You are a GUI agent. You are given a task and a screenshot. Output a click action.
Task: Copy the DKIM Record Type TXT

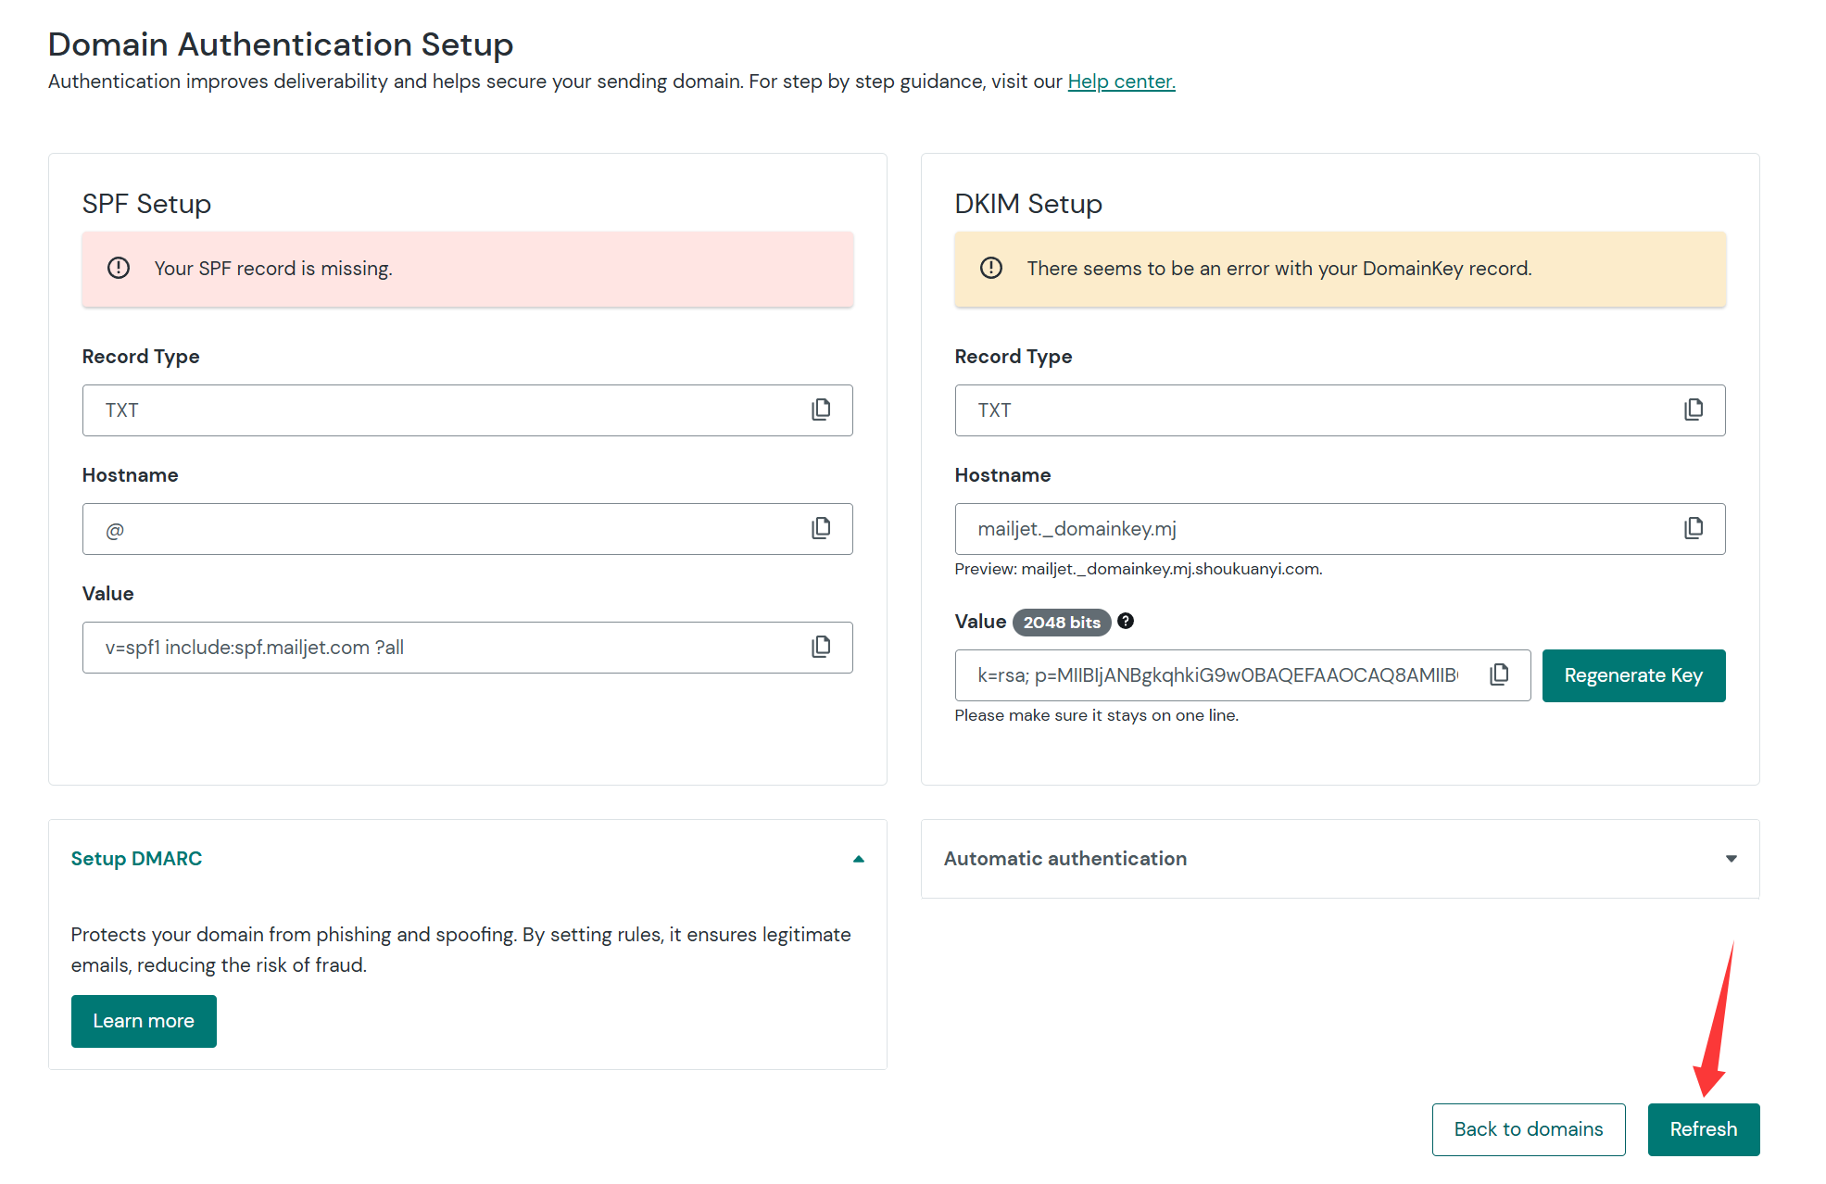(x=1694, y=409)
